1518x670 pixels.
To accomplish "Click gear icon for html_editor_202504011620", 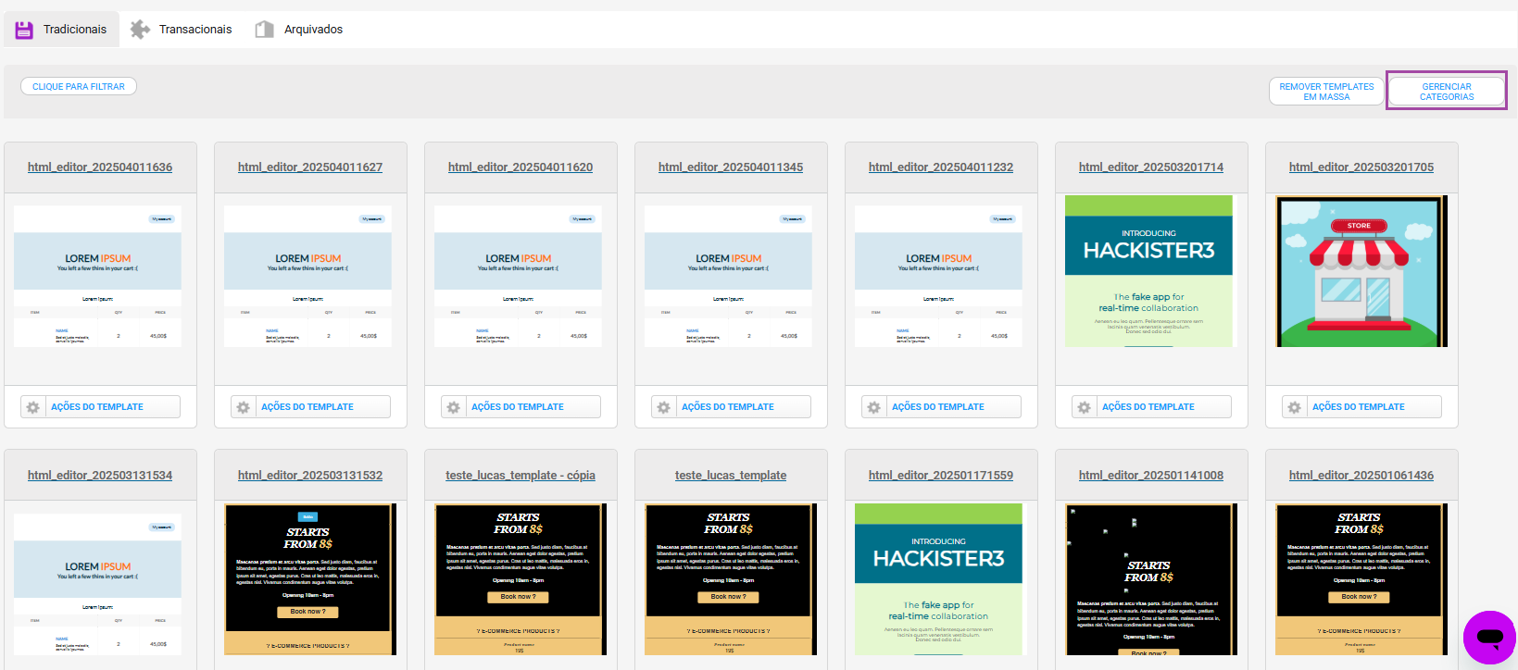I will (454, 407).
